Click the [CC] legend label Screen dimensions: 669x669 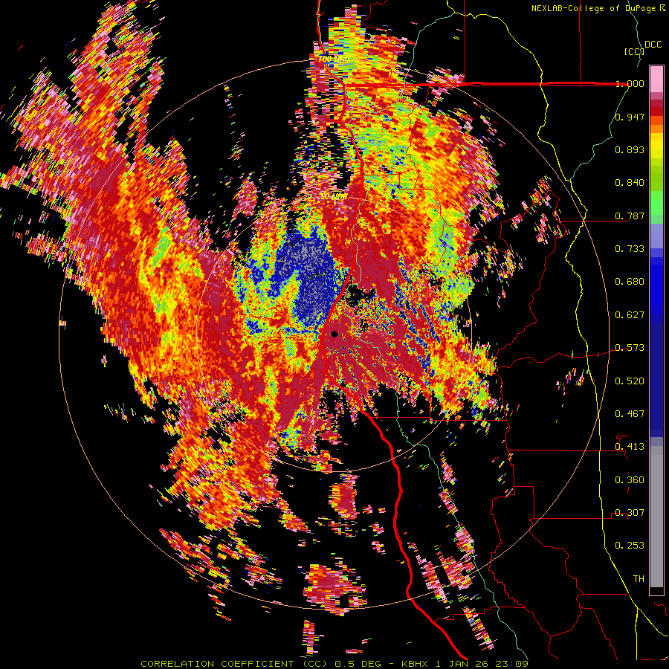point(634,51)
